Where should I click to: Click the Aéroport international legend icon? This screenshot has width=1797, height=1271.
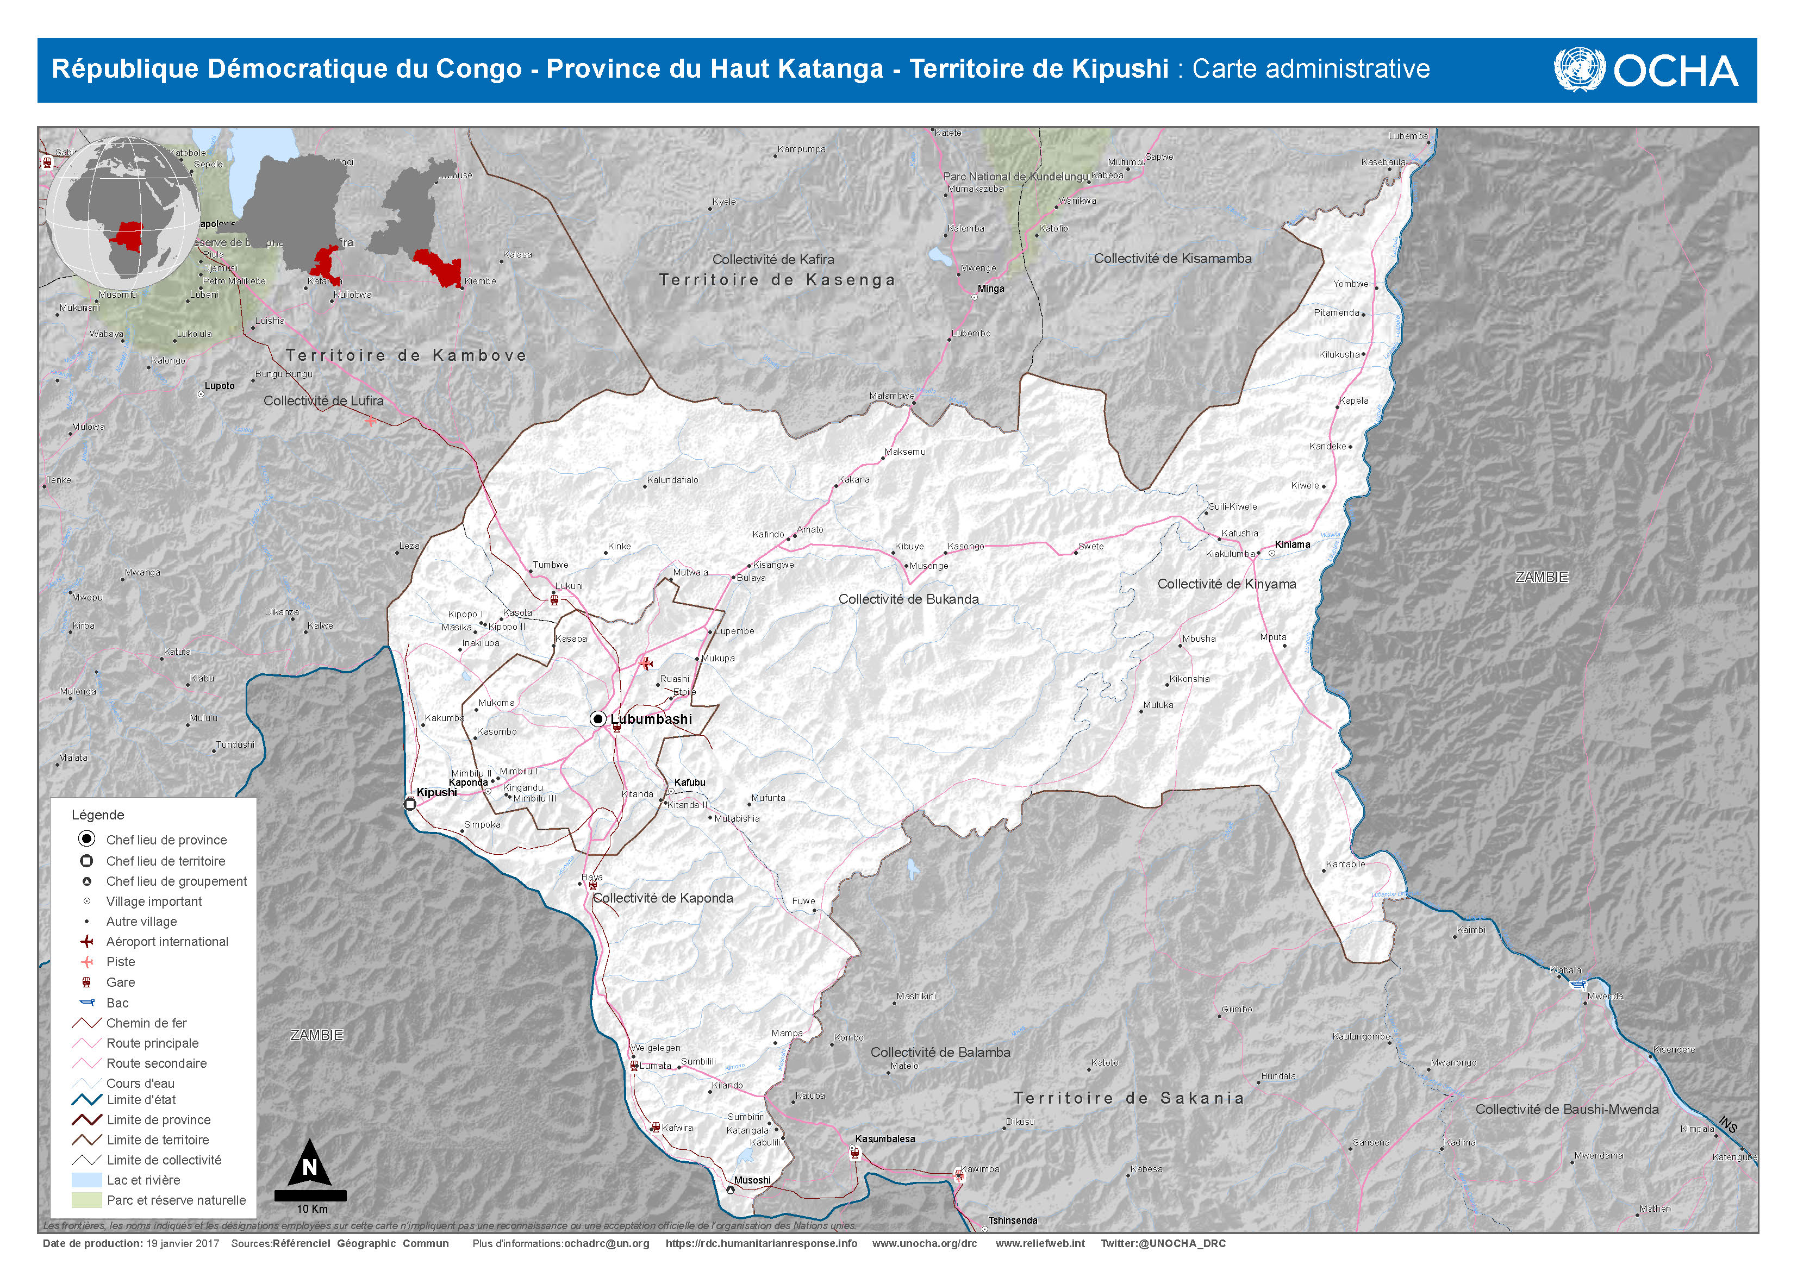87,942
